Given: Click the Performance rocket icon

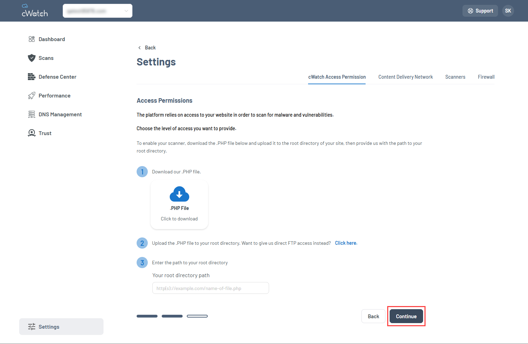Looking at the screenshot, I should click(32, 95).
